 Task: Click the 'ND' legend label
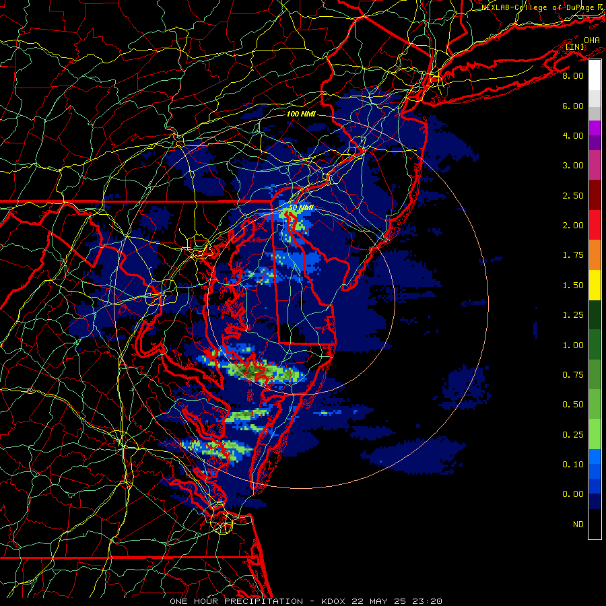[x=578, y=525]
